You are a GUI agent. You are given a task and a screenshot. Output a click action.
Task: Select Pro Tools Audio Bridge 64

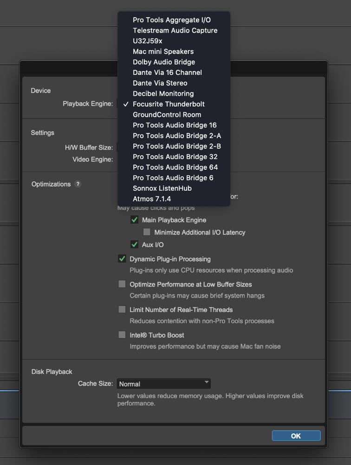[174, 167]
